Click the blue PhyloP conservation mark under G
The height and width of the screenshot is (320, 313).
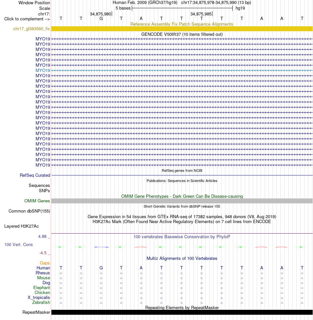101,247
